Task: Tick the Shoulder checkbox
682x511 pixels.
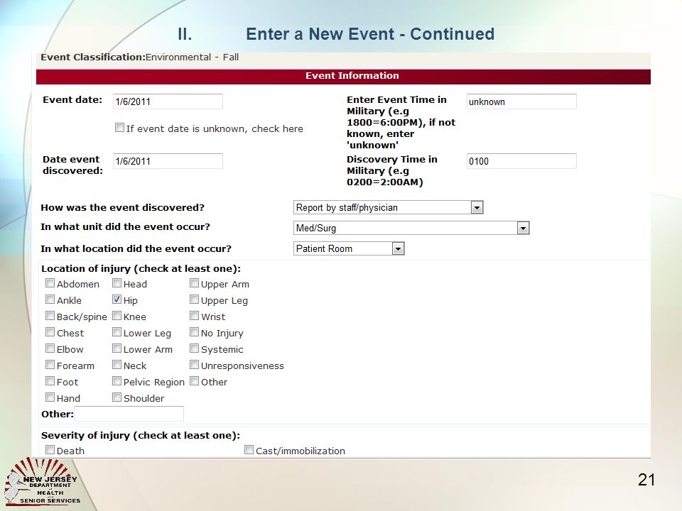Action: tap(117, 397)
